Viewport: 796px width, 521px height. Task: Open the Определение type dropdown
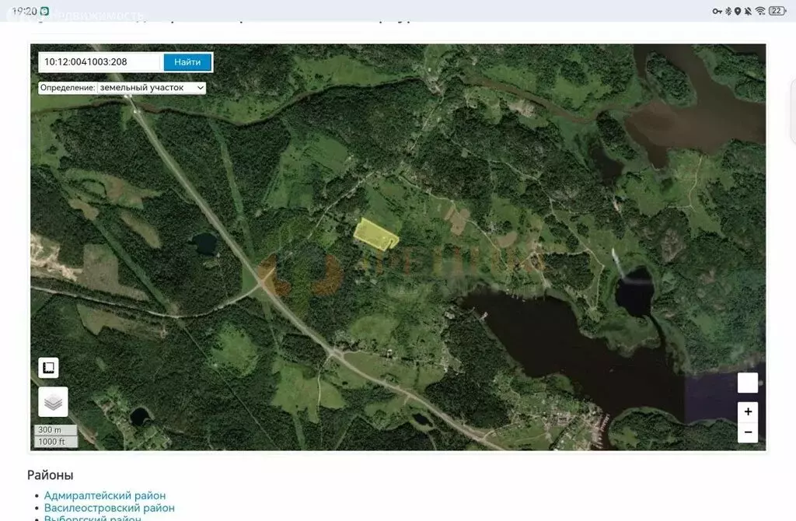(151, 88)
